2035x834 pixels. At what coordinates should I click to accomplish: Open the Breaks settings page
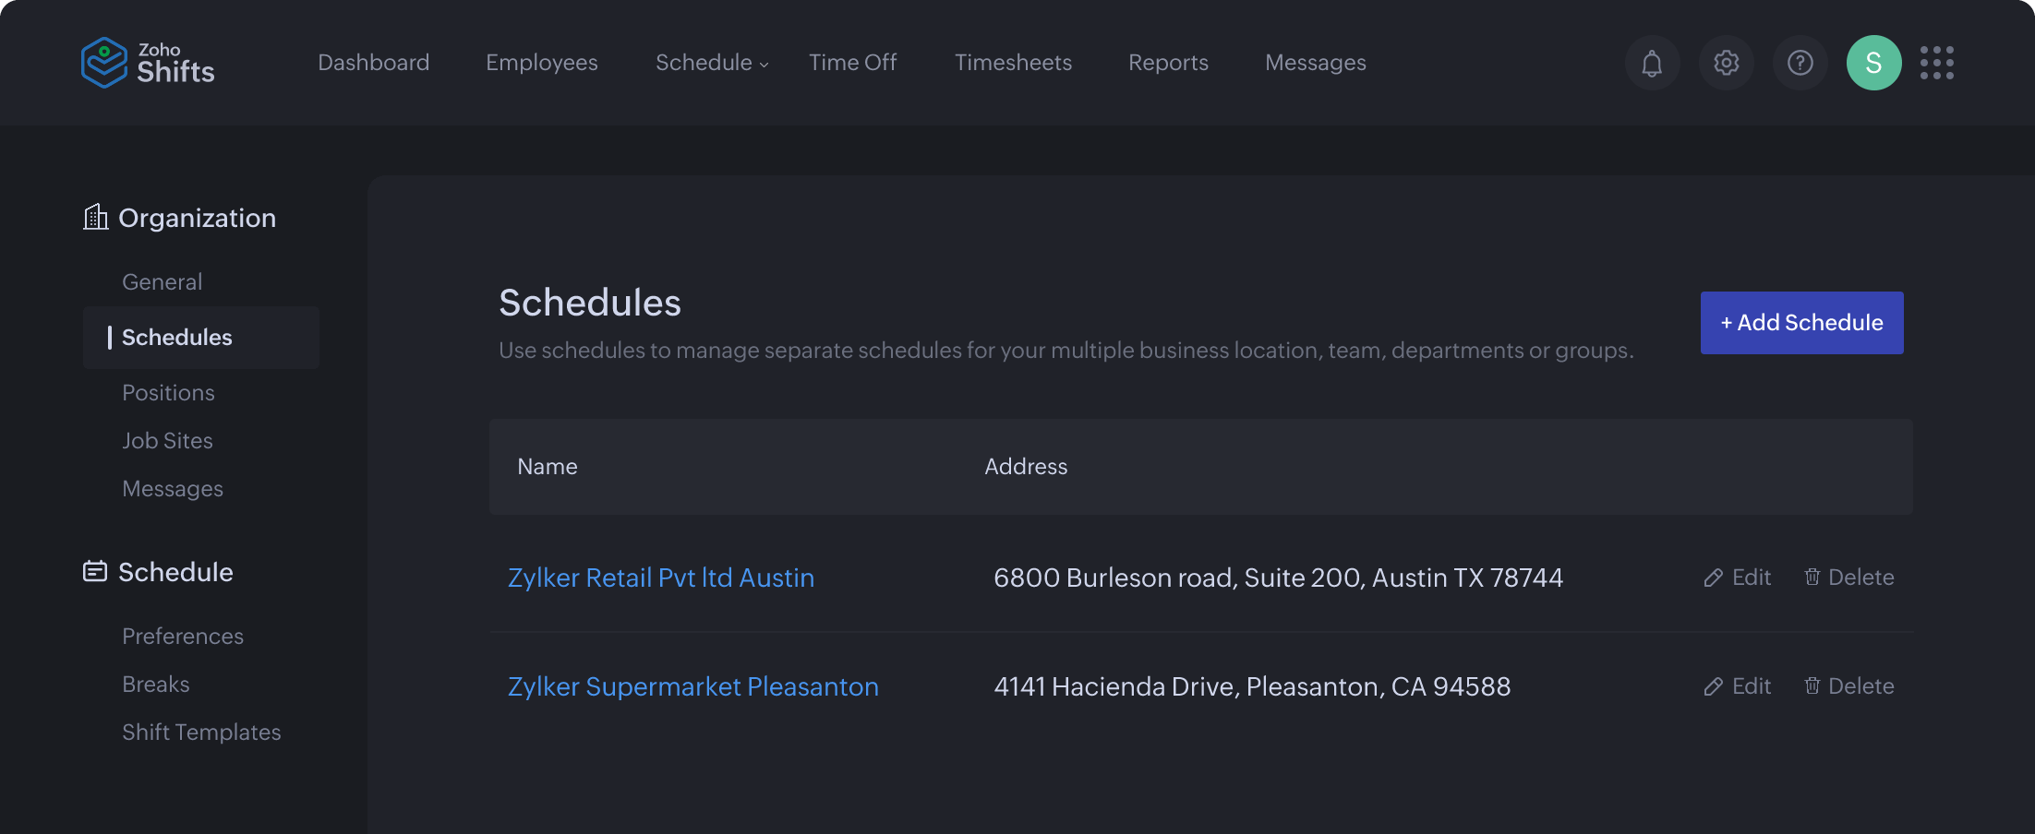pyautogui.click(x=155, y=684)
